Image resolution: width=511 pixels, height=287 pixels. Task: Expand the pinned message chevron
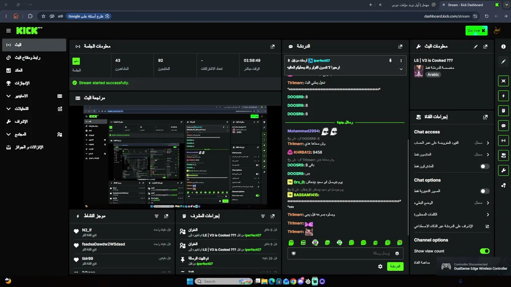(401, 69)
